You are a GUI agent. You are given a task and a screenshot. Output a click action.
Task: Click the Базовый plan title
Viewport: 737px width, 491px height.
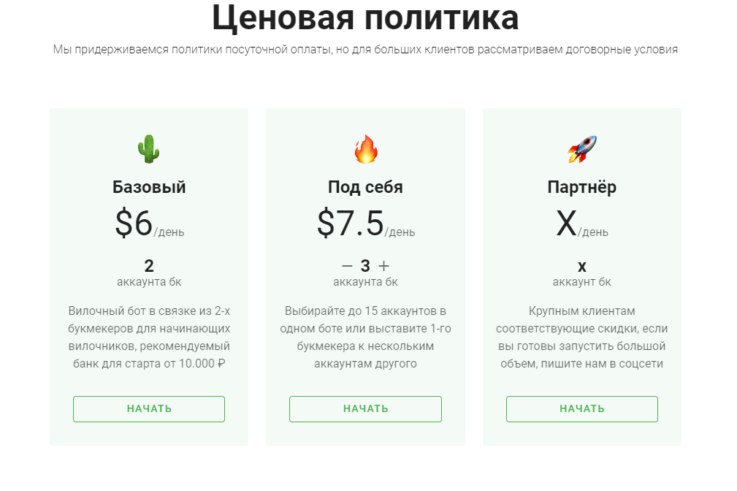149,187
